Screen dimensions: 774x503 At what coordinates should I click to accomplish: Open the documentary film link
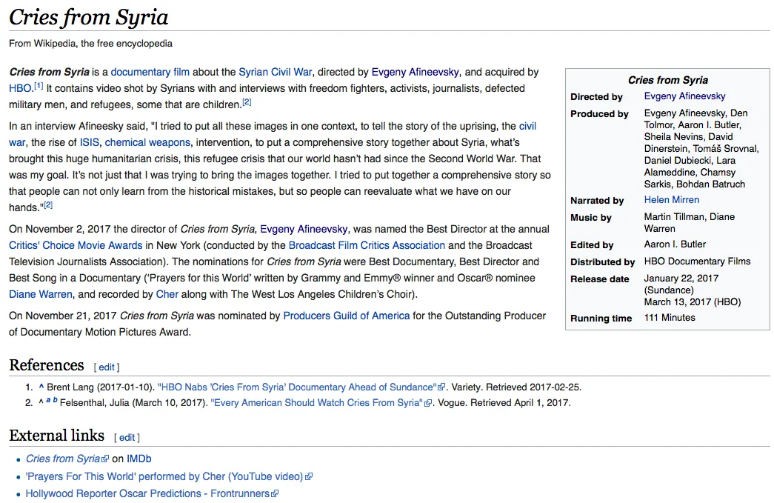coord(150,72)
